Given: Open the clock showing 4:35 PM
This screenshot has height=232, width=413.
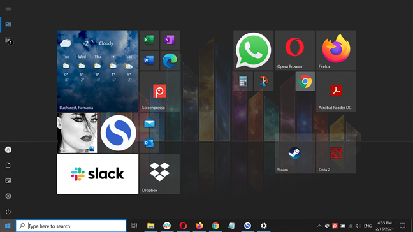Looking at the screenshot, I should [384, 226].
